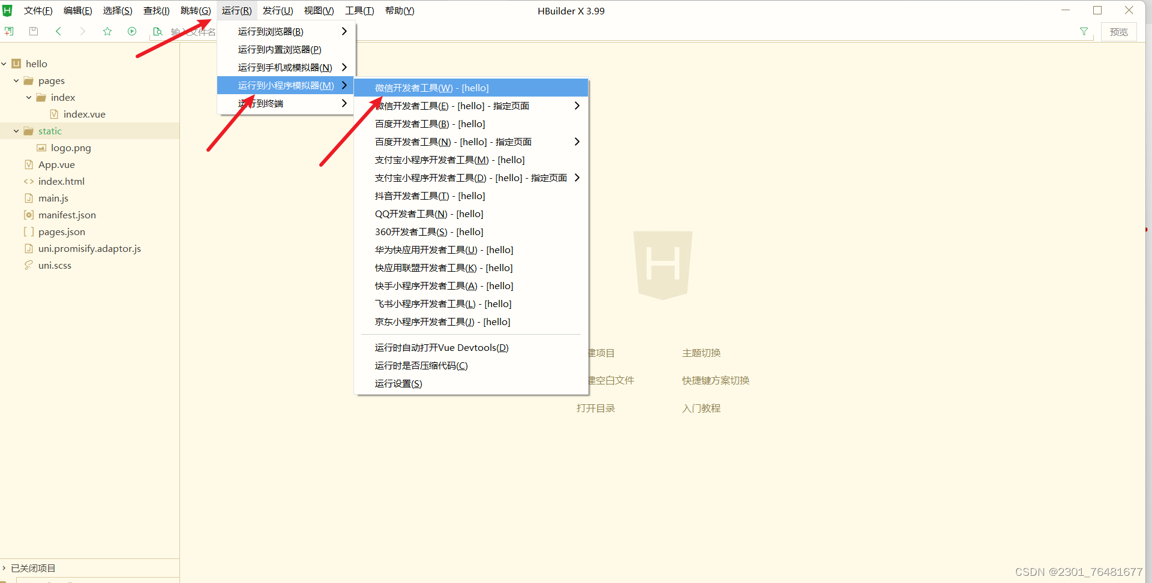Expand the 已关闭项目 section
Viewport: 1152px width, 583px height.
(4, 568)
